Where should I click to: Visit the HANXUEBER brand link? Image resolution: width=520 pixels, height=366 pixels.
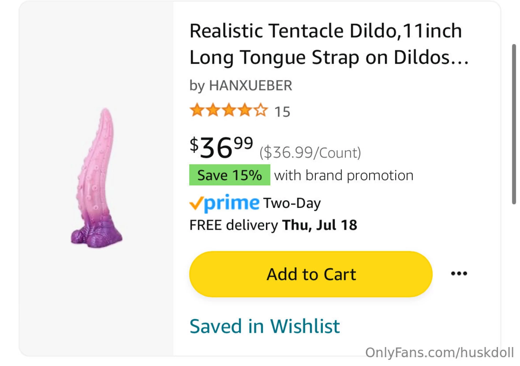click(x=250, y=85)
